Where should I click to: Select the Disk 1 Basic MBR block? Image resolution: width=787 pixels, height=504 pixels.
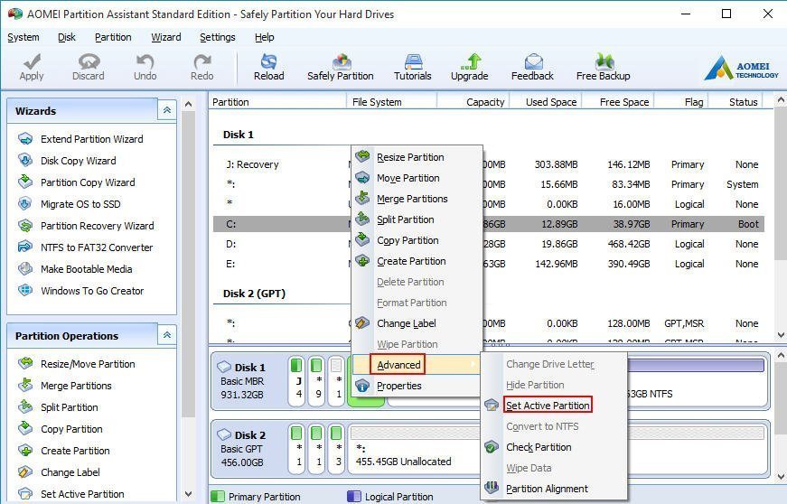coord(248,381)
